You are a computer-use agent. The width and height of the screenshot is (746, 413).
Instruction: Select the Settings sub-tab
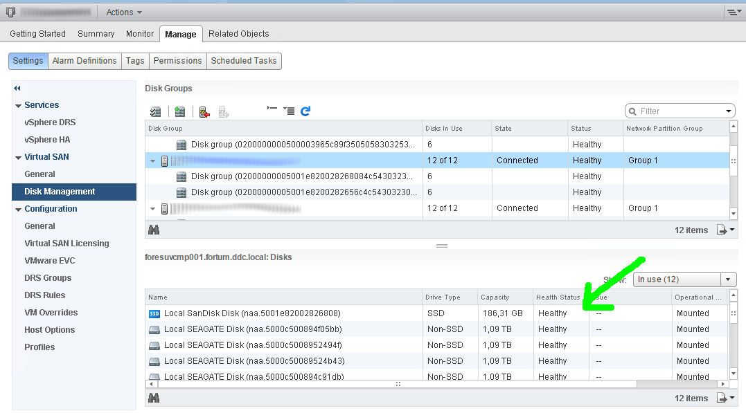(28, 61)
